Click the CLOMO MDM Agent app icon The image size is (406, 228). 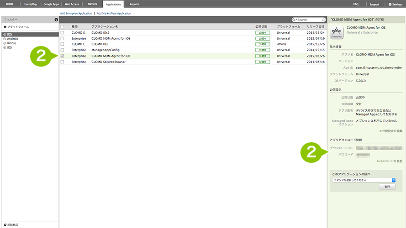pyautogui.click(x=336, y=32)
